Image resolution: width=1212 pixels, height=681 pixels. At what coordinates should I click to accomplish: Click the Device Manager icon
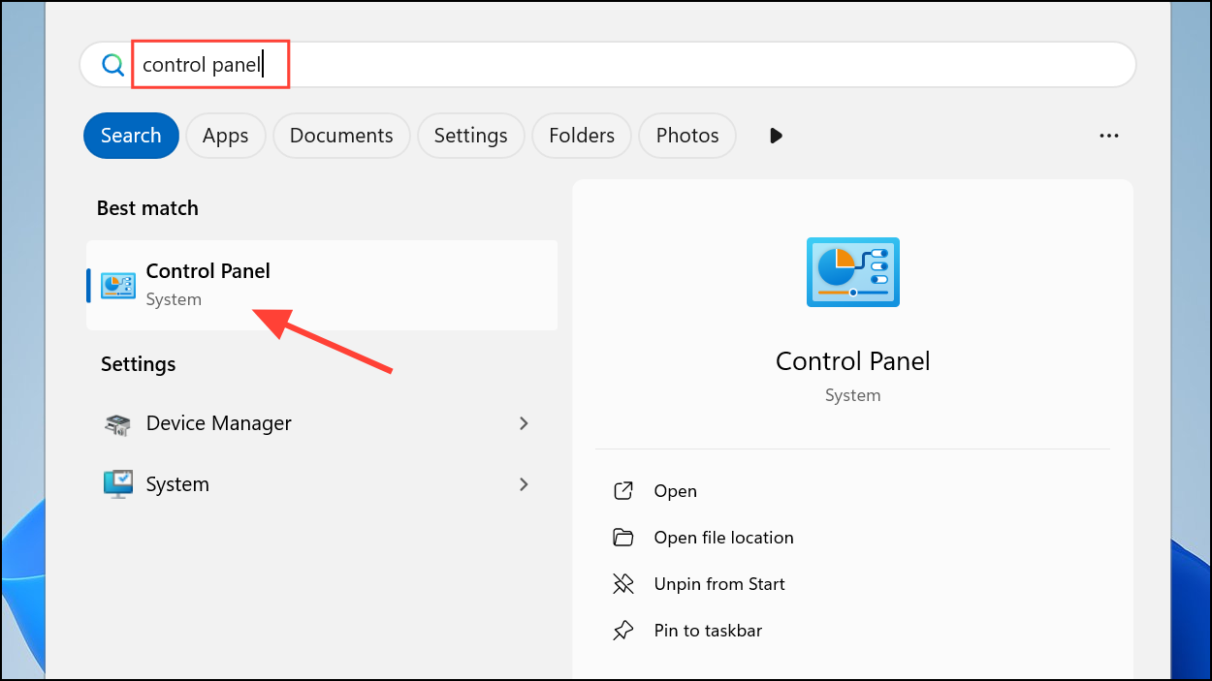[x=117, y=423]
